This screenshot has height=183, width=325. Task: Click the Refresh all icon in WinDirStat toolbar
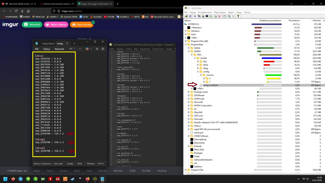tap(190, 16)
